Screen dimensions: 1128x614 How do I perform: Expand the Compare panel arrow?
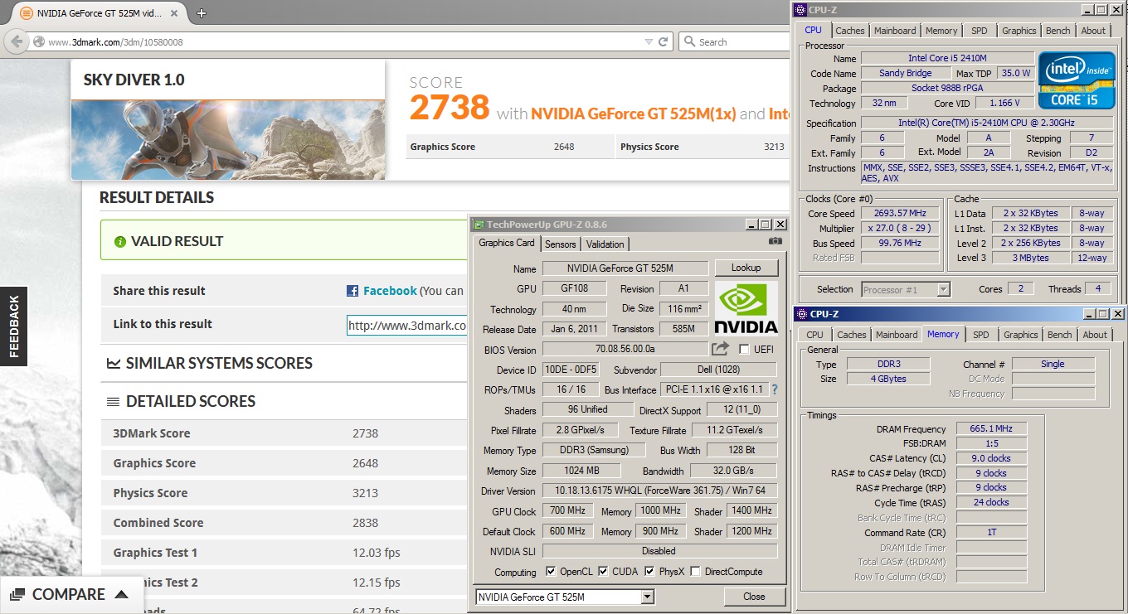[121, 595]
